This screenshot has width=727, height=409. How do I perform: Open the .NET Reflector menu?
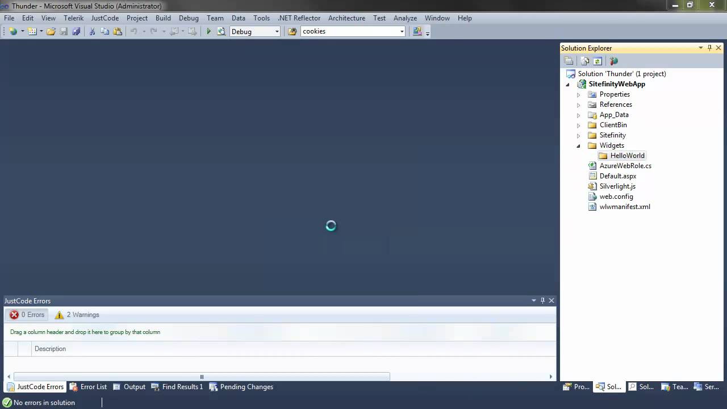(x=299, y=18)
